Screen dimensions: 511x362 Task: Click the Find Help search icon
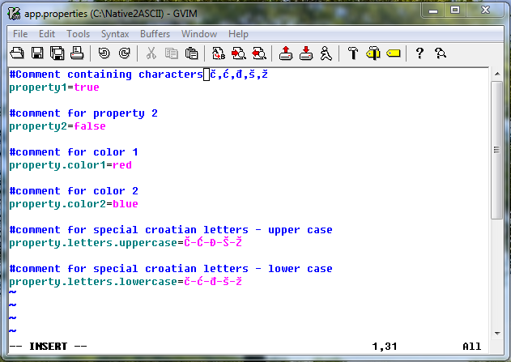(x=441, y=53)
